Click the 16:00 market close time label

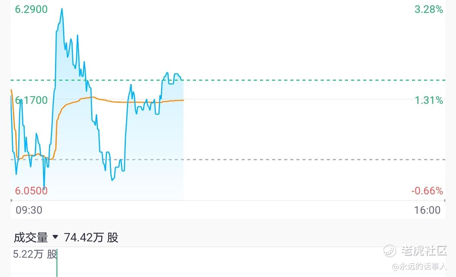pos(428,210)
